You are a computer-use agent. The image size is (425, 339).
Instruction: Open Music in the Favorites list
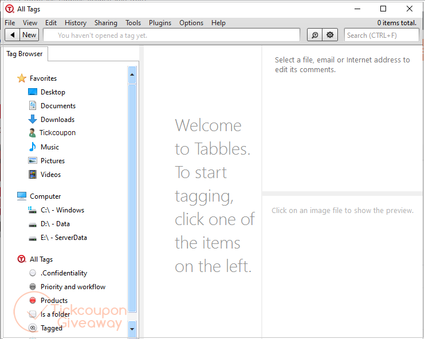pyautogui.click(x=50, y=147)
